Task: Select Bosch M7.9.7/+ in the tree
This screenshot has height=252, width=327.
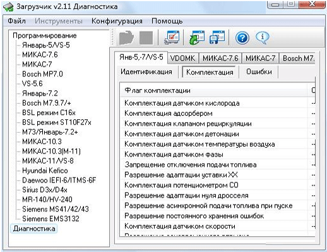Action: (47, 103)
